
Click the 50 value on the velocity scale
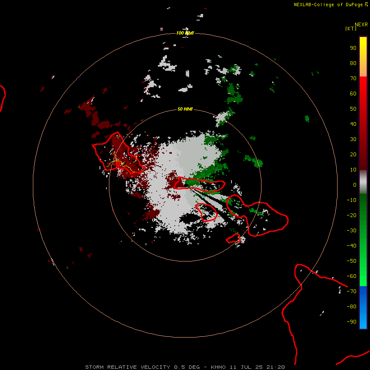[x=353, y=109]
